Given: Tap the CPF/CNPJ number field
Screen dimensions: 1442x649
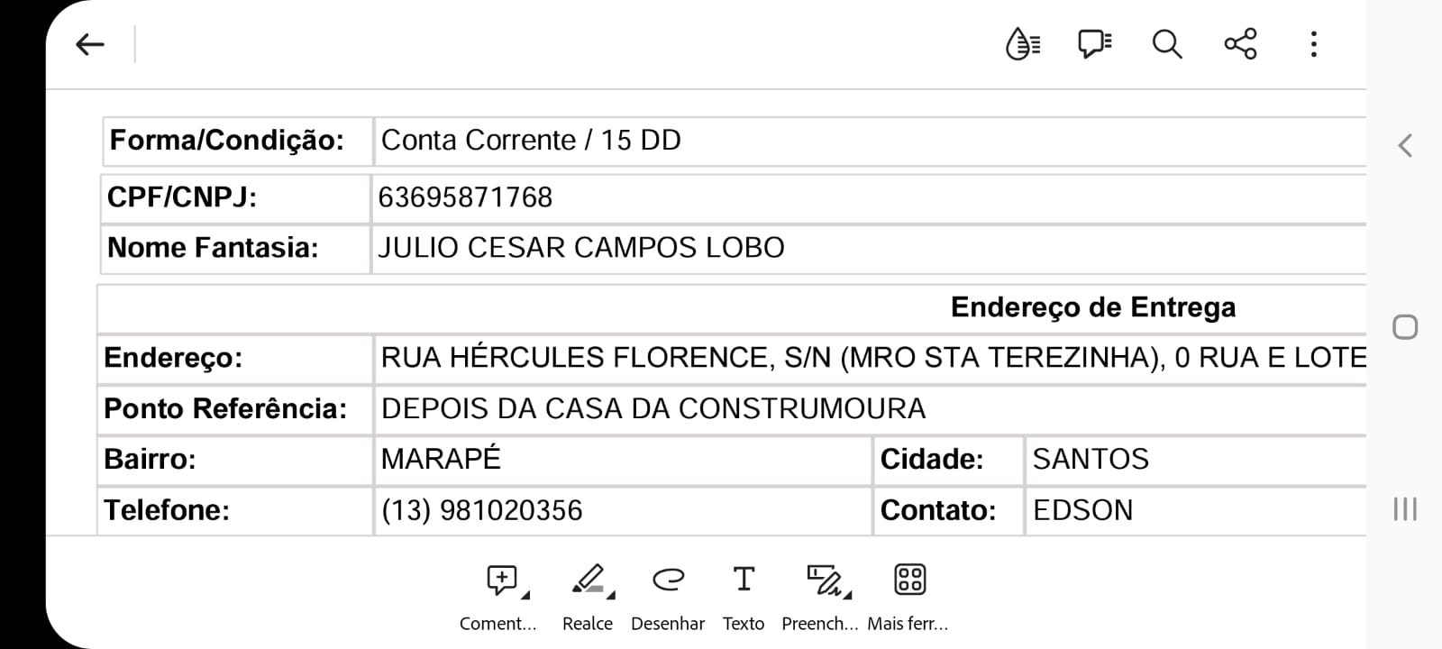Looking at the screenshot, I should point(465,197).
